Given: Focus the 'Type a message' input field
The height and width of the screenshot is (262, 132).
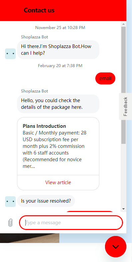Looking at the screenshot, I should (x=71, y=223).
